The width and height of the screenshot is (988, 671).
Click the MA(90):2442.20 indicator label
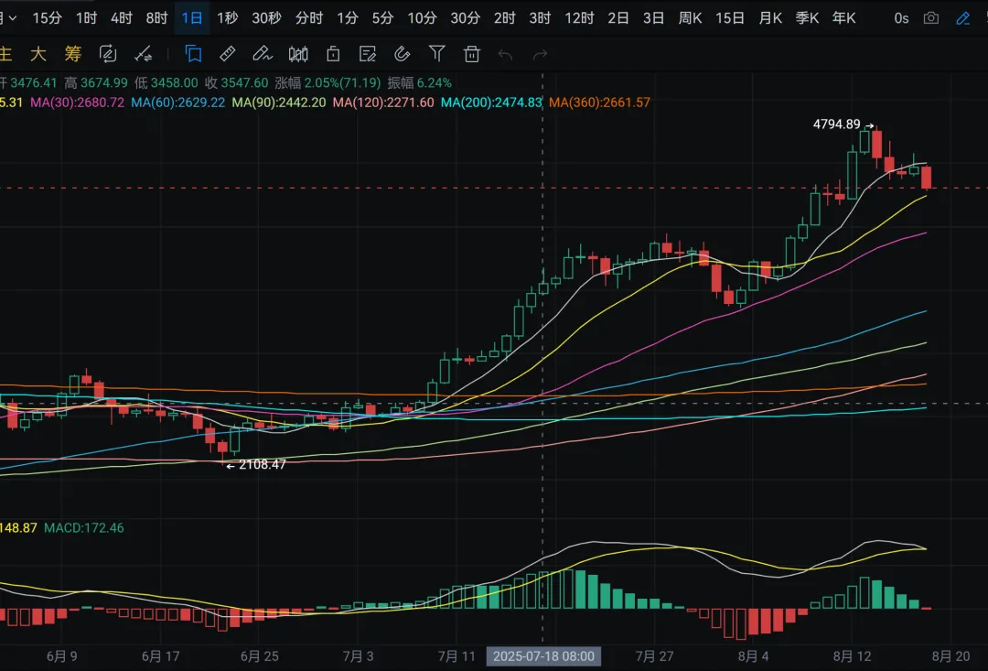point(278,103)
